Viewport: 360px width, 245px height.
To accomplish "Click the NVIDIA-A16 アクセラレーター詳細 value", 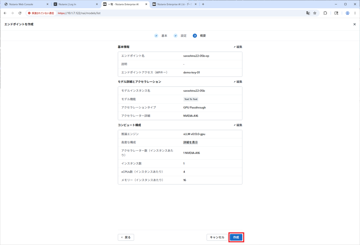I will pyautogui.click(x=191, y=116).
